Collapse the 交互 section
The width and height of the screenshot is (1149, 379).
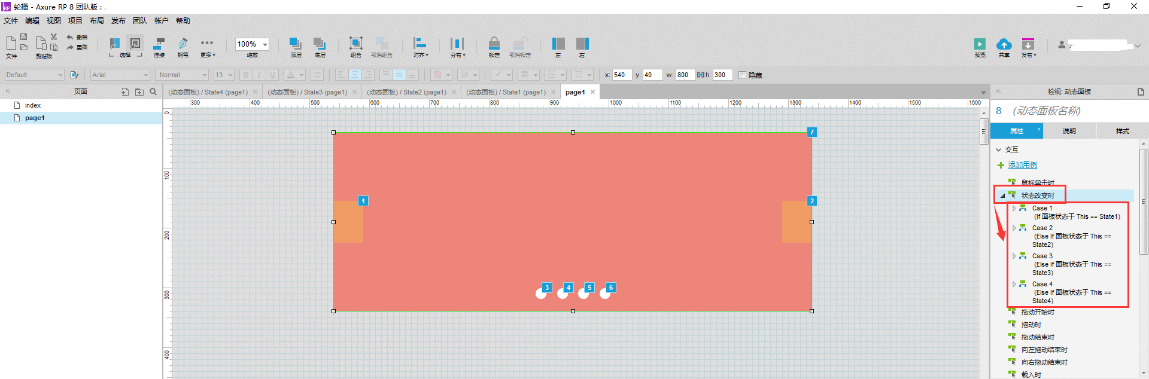pyautogui.click(x=998, y=150)
